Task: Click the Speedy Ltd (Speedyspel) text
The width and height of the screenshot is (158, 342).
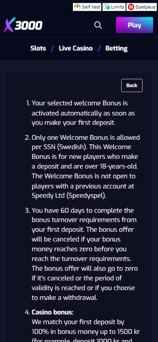Action: click(x=69, y=196)
